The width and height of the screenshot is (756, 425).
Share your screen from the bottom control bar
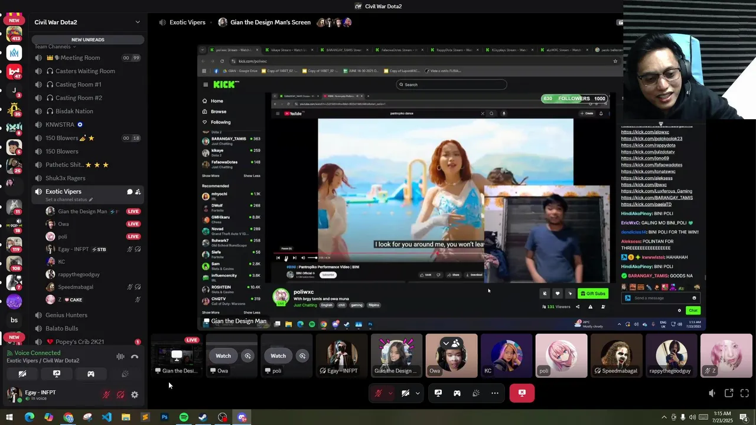[438, 393]
